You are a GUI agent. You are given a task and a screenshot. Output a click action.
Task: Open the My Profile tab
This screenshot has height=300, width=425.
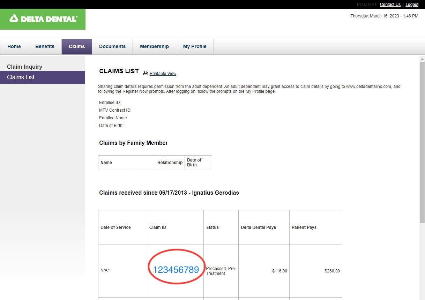click(194, 46)
